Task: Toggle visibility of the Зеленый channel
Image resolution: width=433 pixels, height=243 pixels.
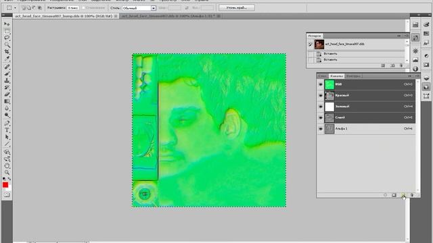Action: pyautogui.click(x=321, y=107)
